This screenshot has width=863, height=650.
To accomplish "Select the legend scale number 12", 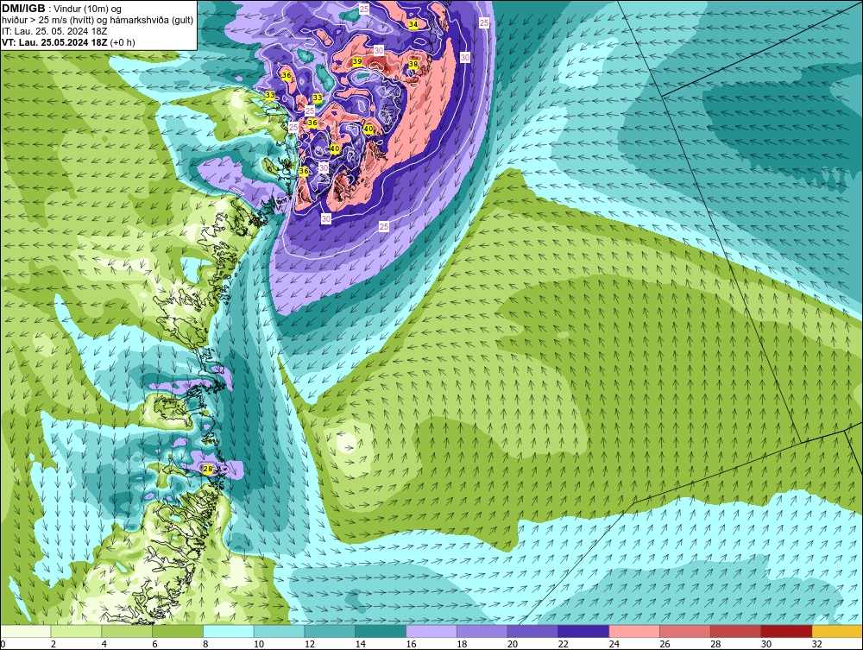I will point(310,644).
